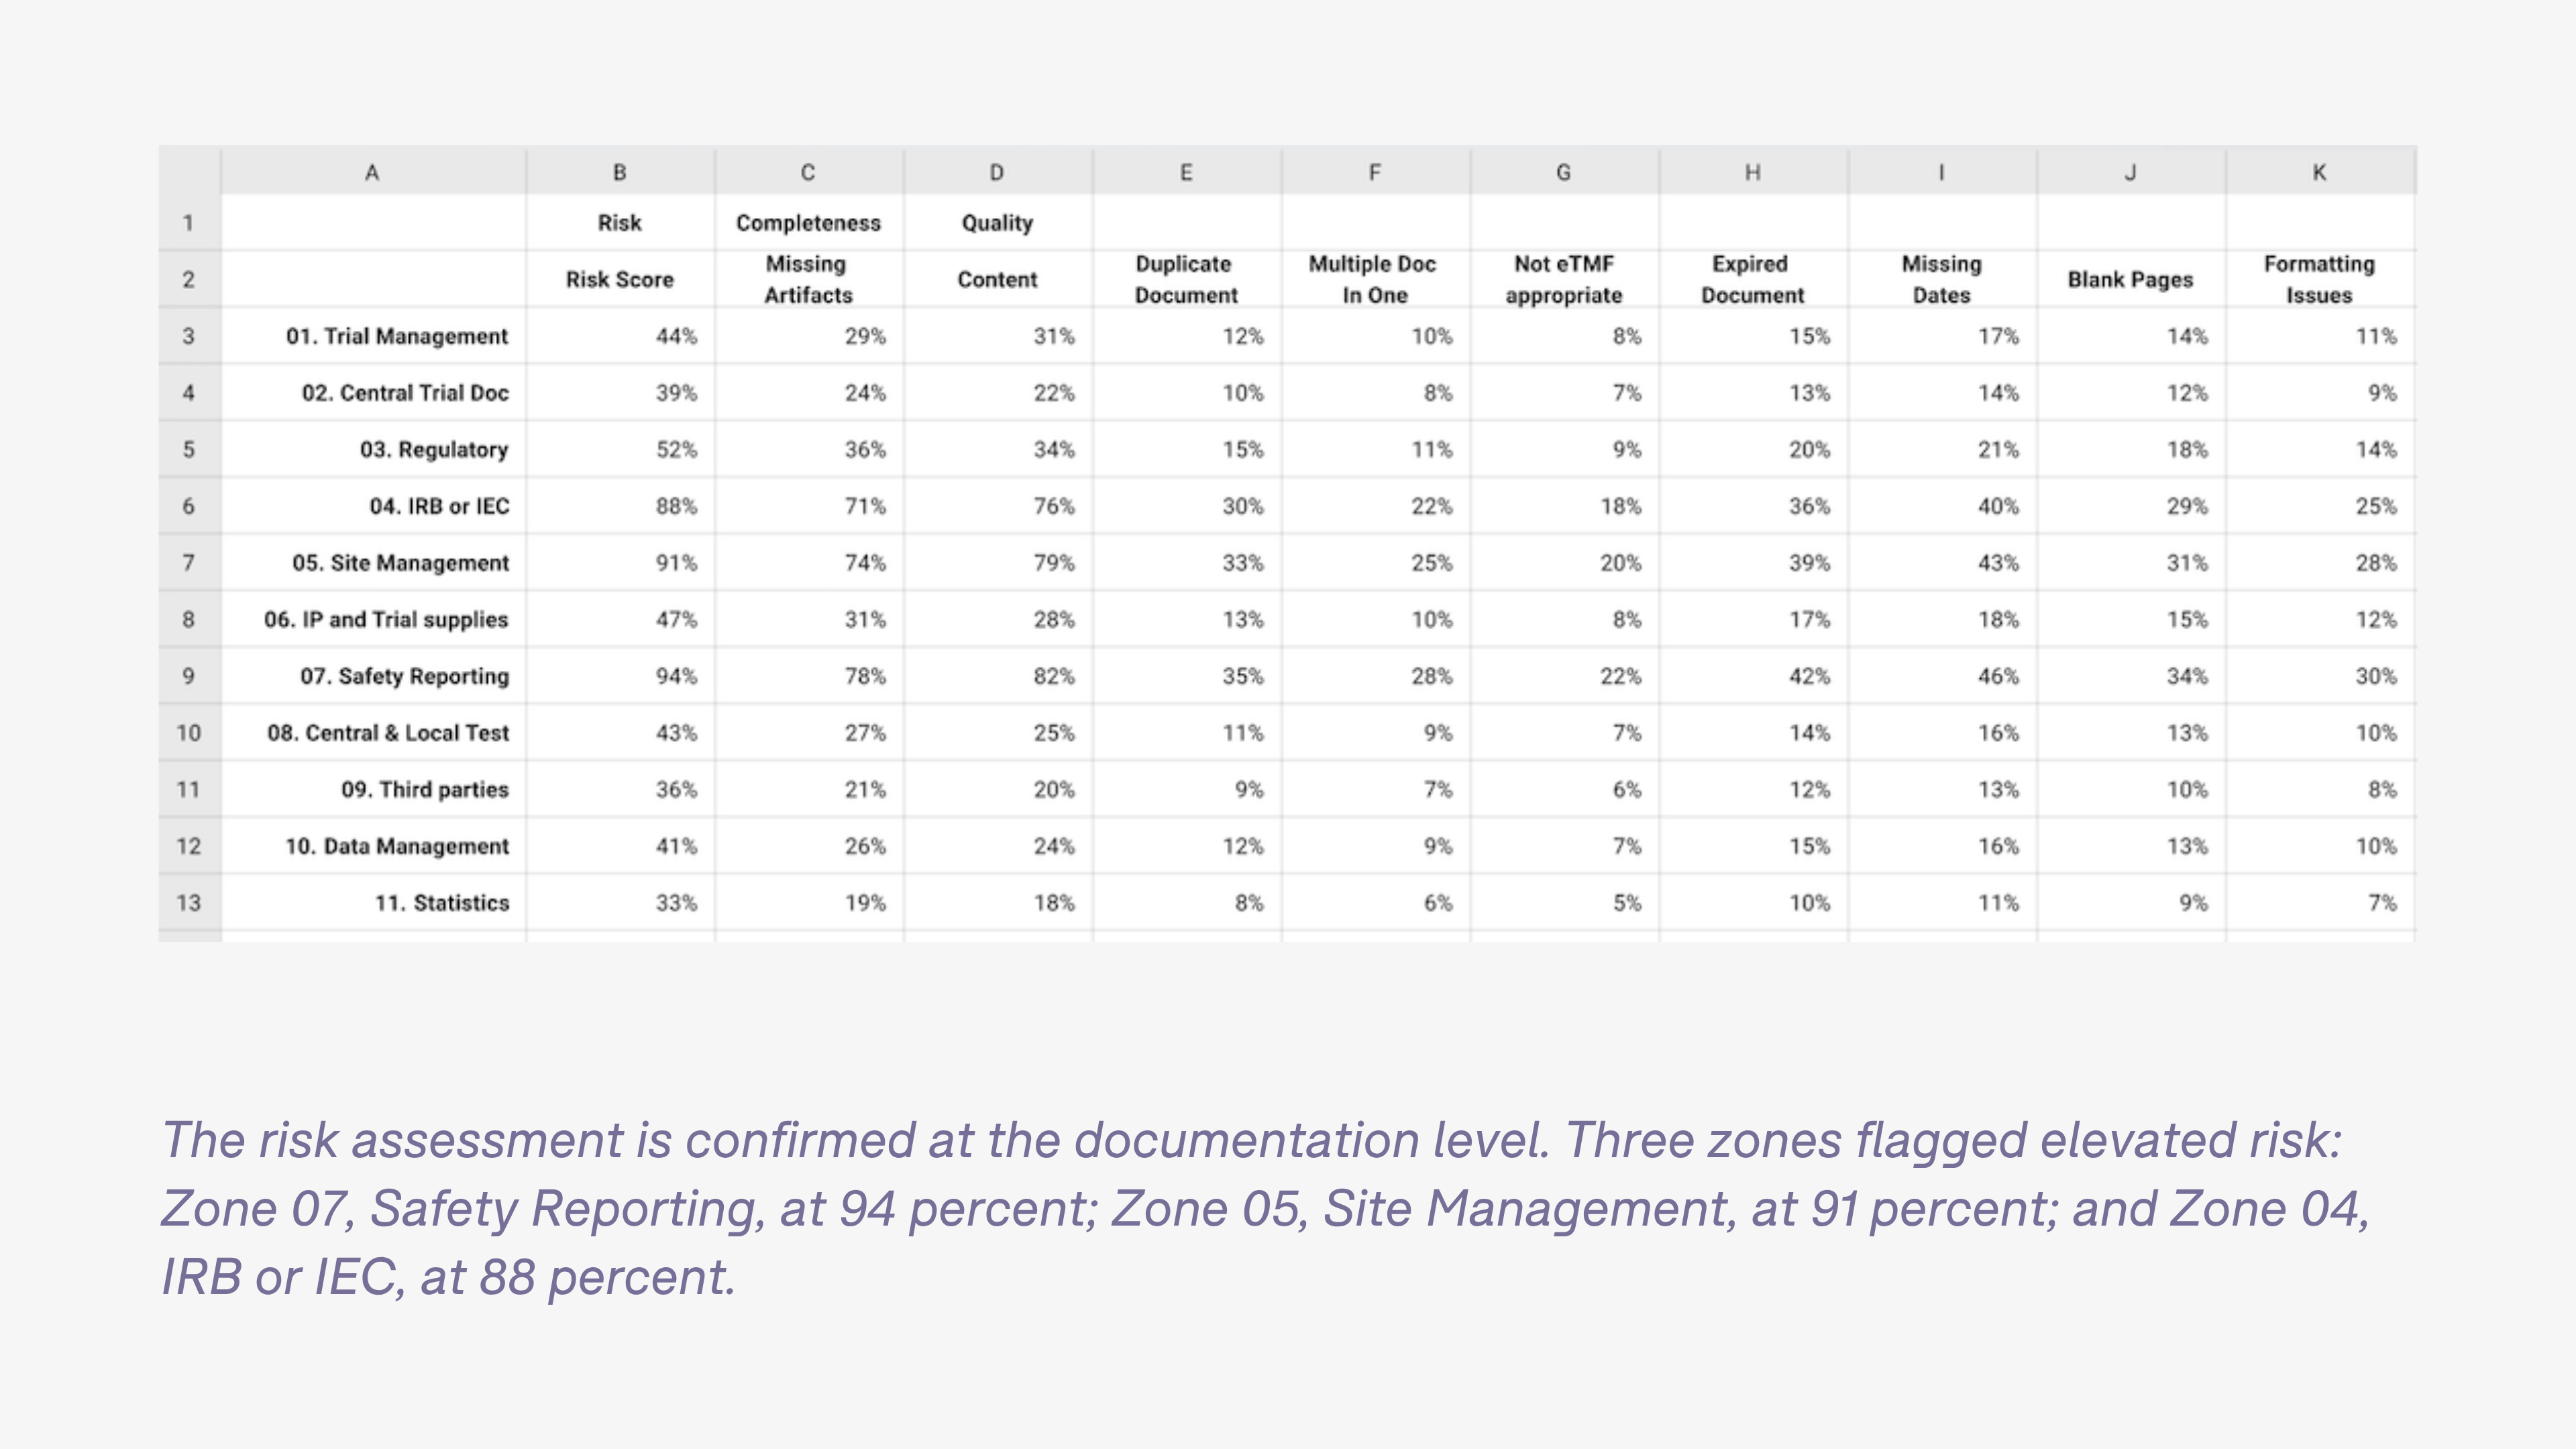Click the 94% Risk Score cell

pyautogui.click(x=620, y=677)
